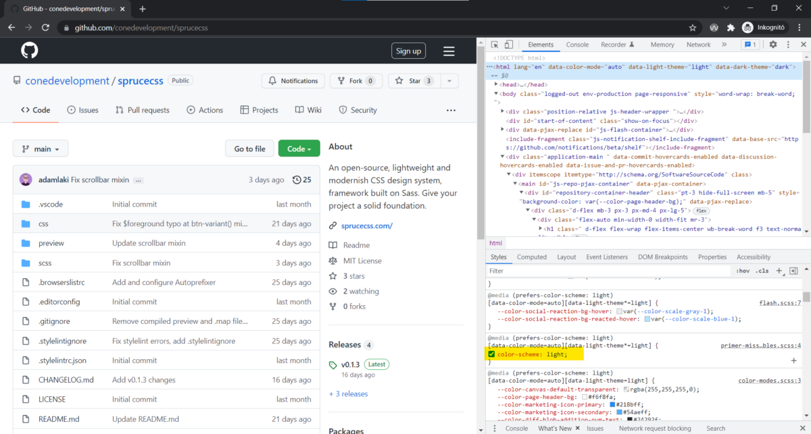
Task: Toggle the device emulation toolbar
Action: point(508,43)
